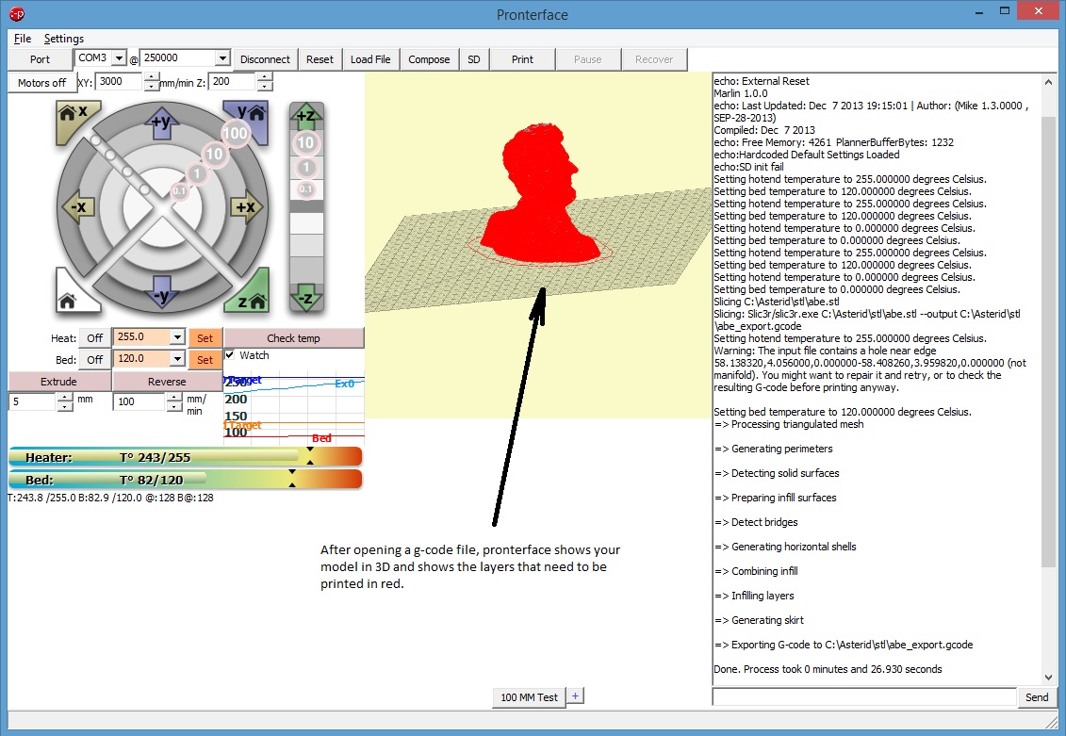Viewport: 1066px width, 736px height.
Task: Move Z axis up with +Z arrow
Action: [x=306, y=116]
